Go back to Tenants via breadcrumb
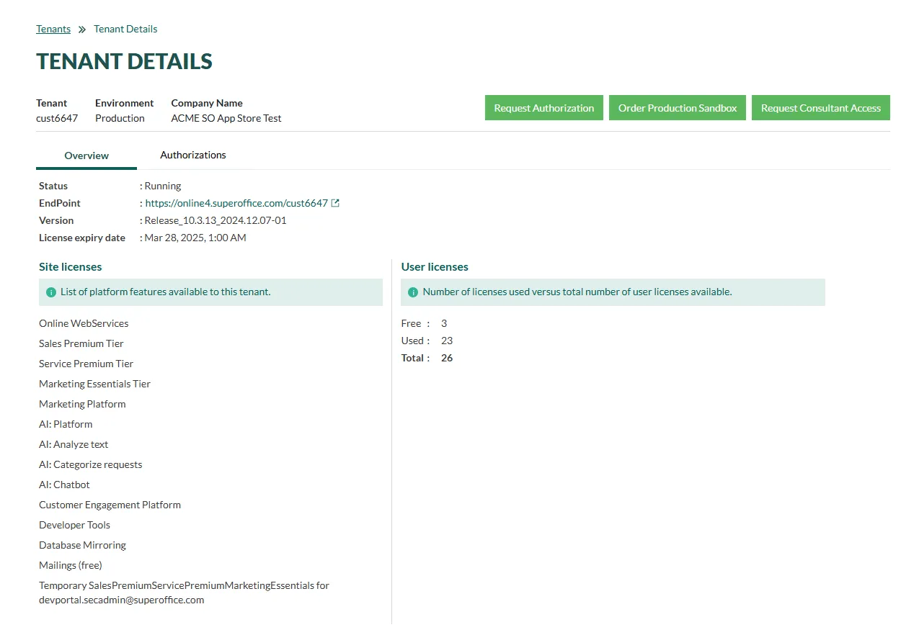The height and width of the screenshot is (635, 901). (x=53, y=30)
